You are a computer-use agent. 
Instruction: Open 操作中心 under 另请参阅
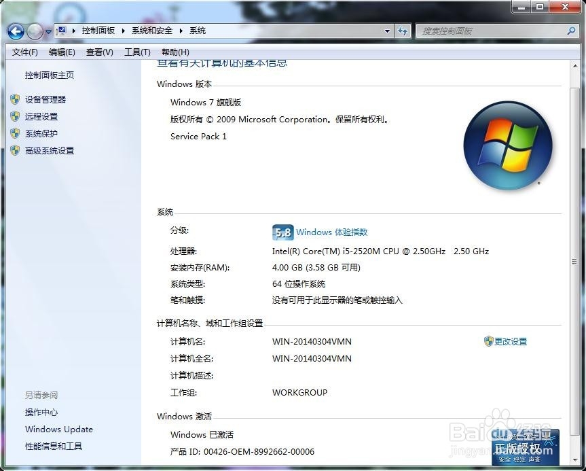(41, 413)
